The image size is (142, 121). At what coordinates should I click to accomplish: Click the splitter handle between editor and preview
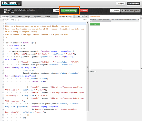click(x=87, y=67)
